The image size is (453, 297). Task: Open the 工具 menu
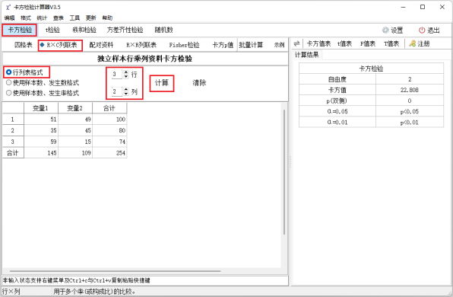click(74, 18)
